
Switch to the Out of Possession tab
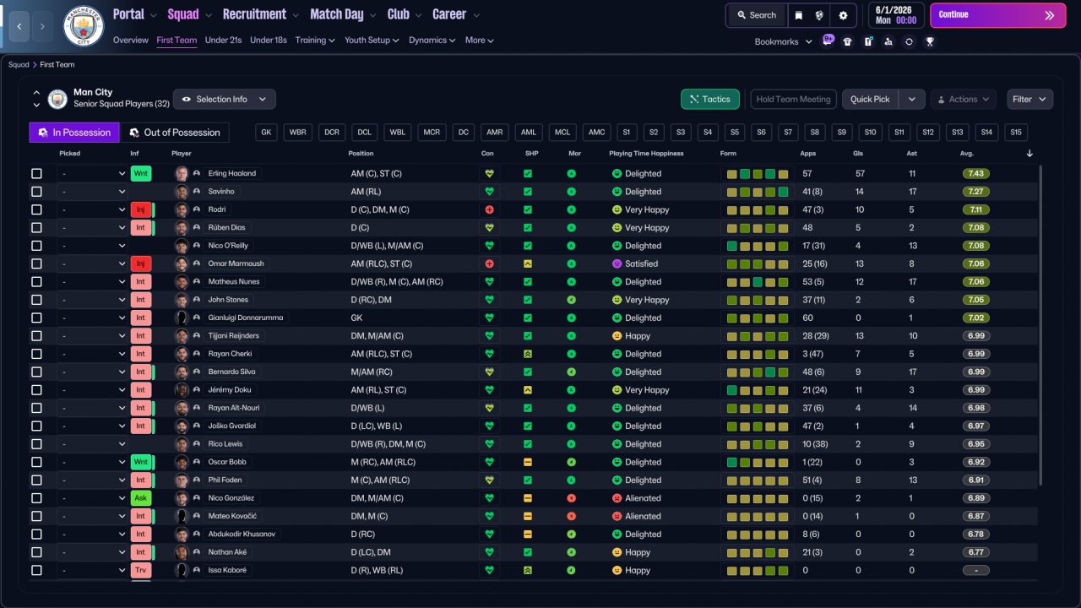176,133
